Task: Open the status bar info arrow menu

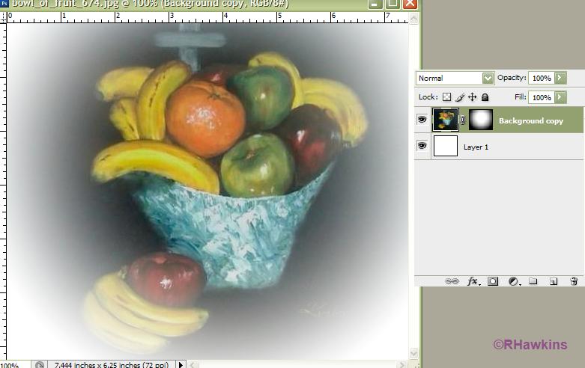Action: tap(181, 364)
